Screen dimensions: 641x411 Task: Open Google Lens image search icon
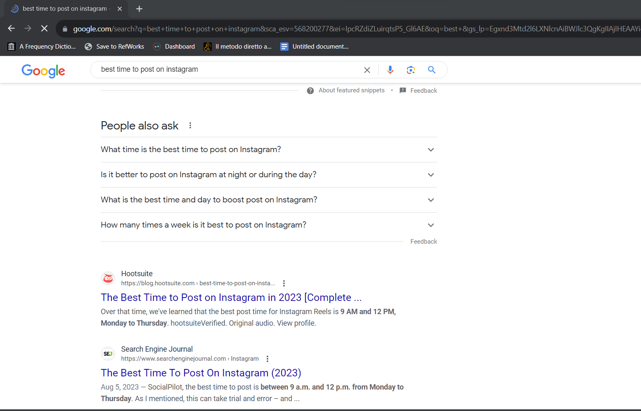click(x=411, y=70)
